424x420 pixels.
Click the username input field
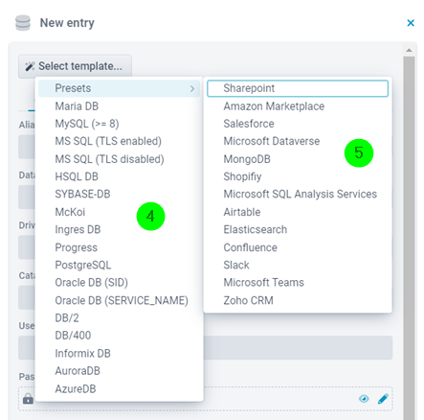pos(205,348)
